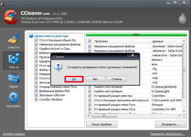Click the Целостность реестра registry cubes icon

click(x=31, y=36)
